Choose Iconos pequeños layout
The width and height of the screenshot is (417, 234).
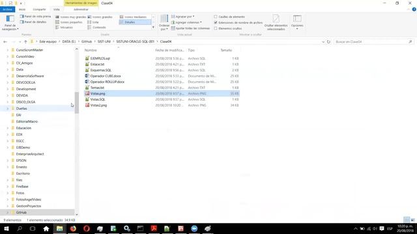click(x=69, y=22)
